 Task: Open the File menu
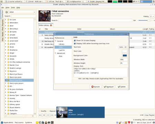(x=2, y=8)
